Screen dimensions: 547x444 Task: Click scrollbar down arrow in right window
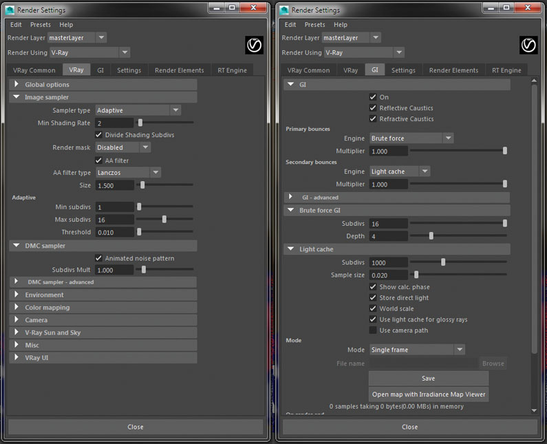(x=534, y=410)
